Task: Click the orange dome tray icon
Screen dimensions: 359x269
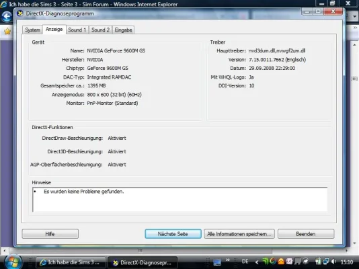Action: click(281, 262)
